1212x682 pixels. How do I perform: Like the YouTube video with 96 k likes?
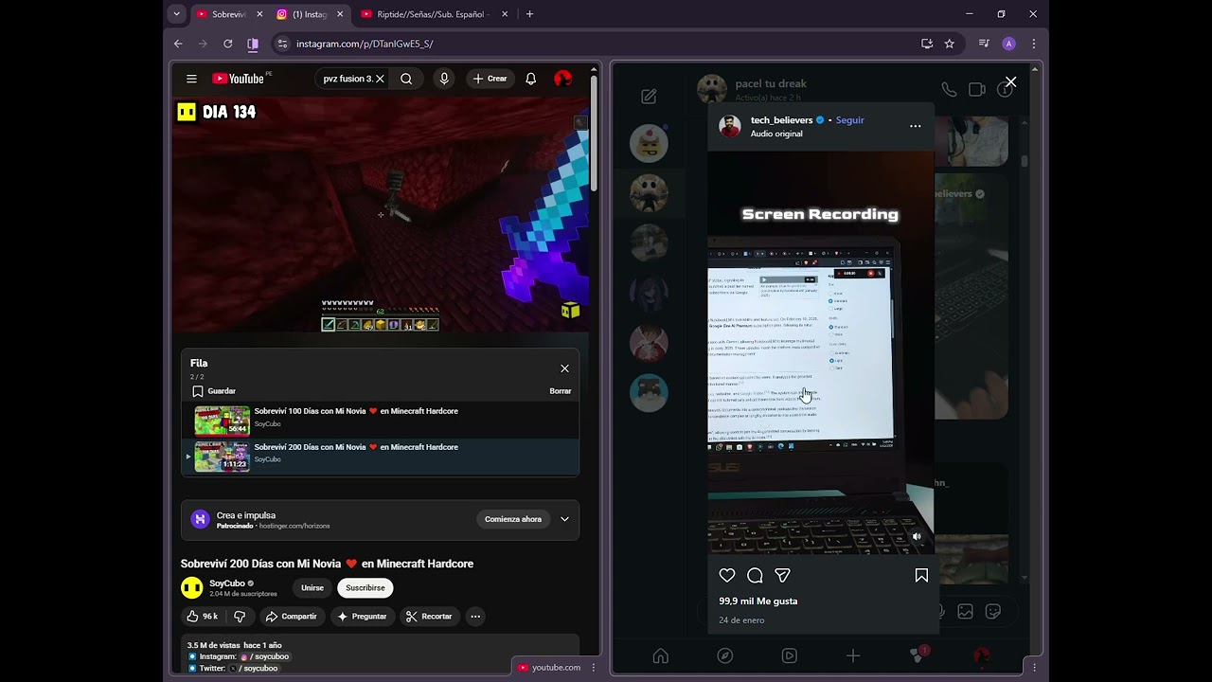coord(203,617)
